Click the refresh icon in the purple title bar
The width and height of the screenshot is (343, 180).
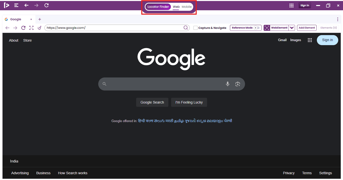pyautogui.click(x=46, y=5)
